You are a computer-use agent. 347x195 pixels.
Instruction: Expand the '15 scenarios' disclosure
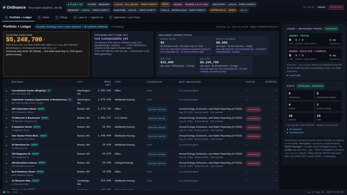[x=294, y=129]
